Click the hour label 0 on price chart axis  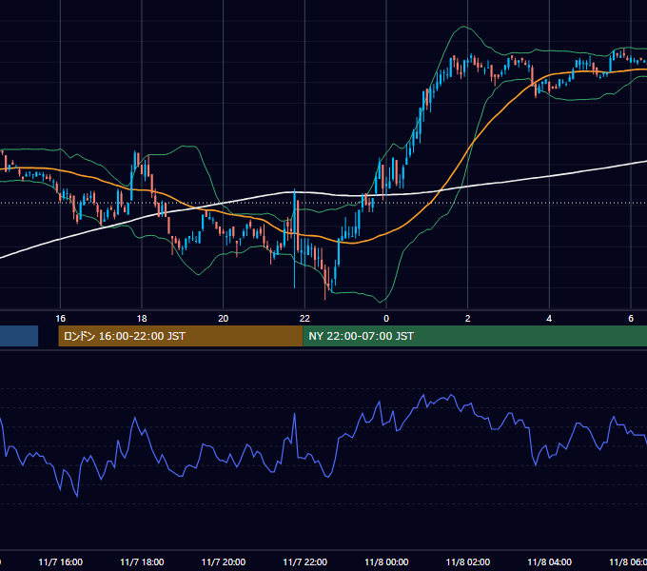[386, 318]
